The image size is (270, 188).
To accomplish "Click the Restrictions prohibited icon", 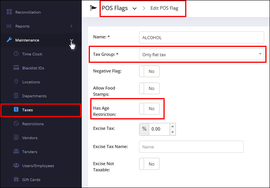I will pos(16,123).
